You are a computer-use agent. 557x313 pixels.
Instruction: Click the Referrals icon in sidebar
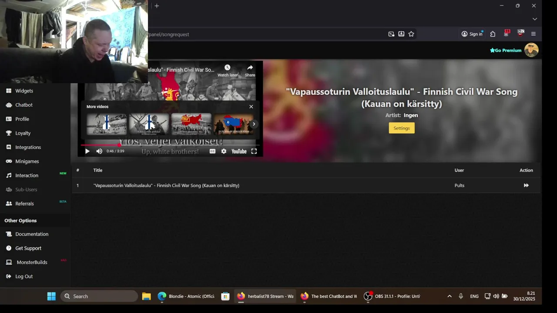pyautogui.click(x=9, y=203)
